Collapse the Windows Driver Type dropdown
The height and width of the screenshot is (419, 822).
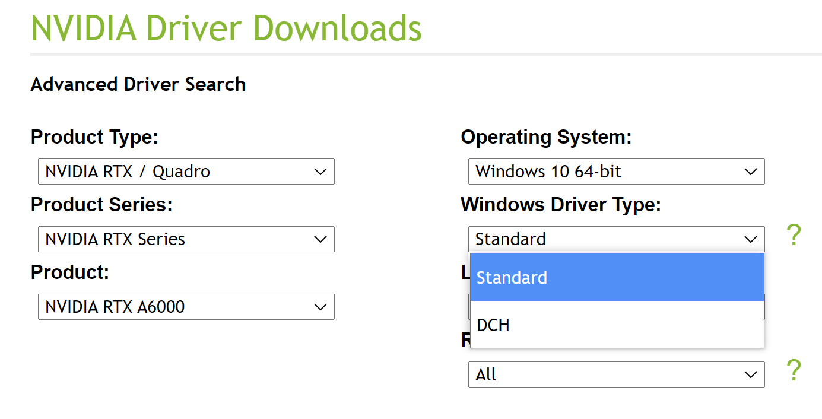pos(616,239)
